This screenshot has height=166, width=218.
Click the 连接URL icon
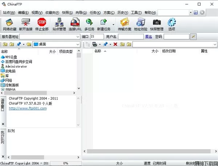[75, 24]
